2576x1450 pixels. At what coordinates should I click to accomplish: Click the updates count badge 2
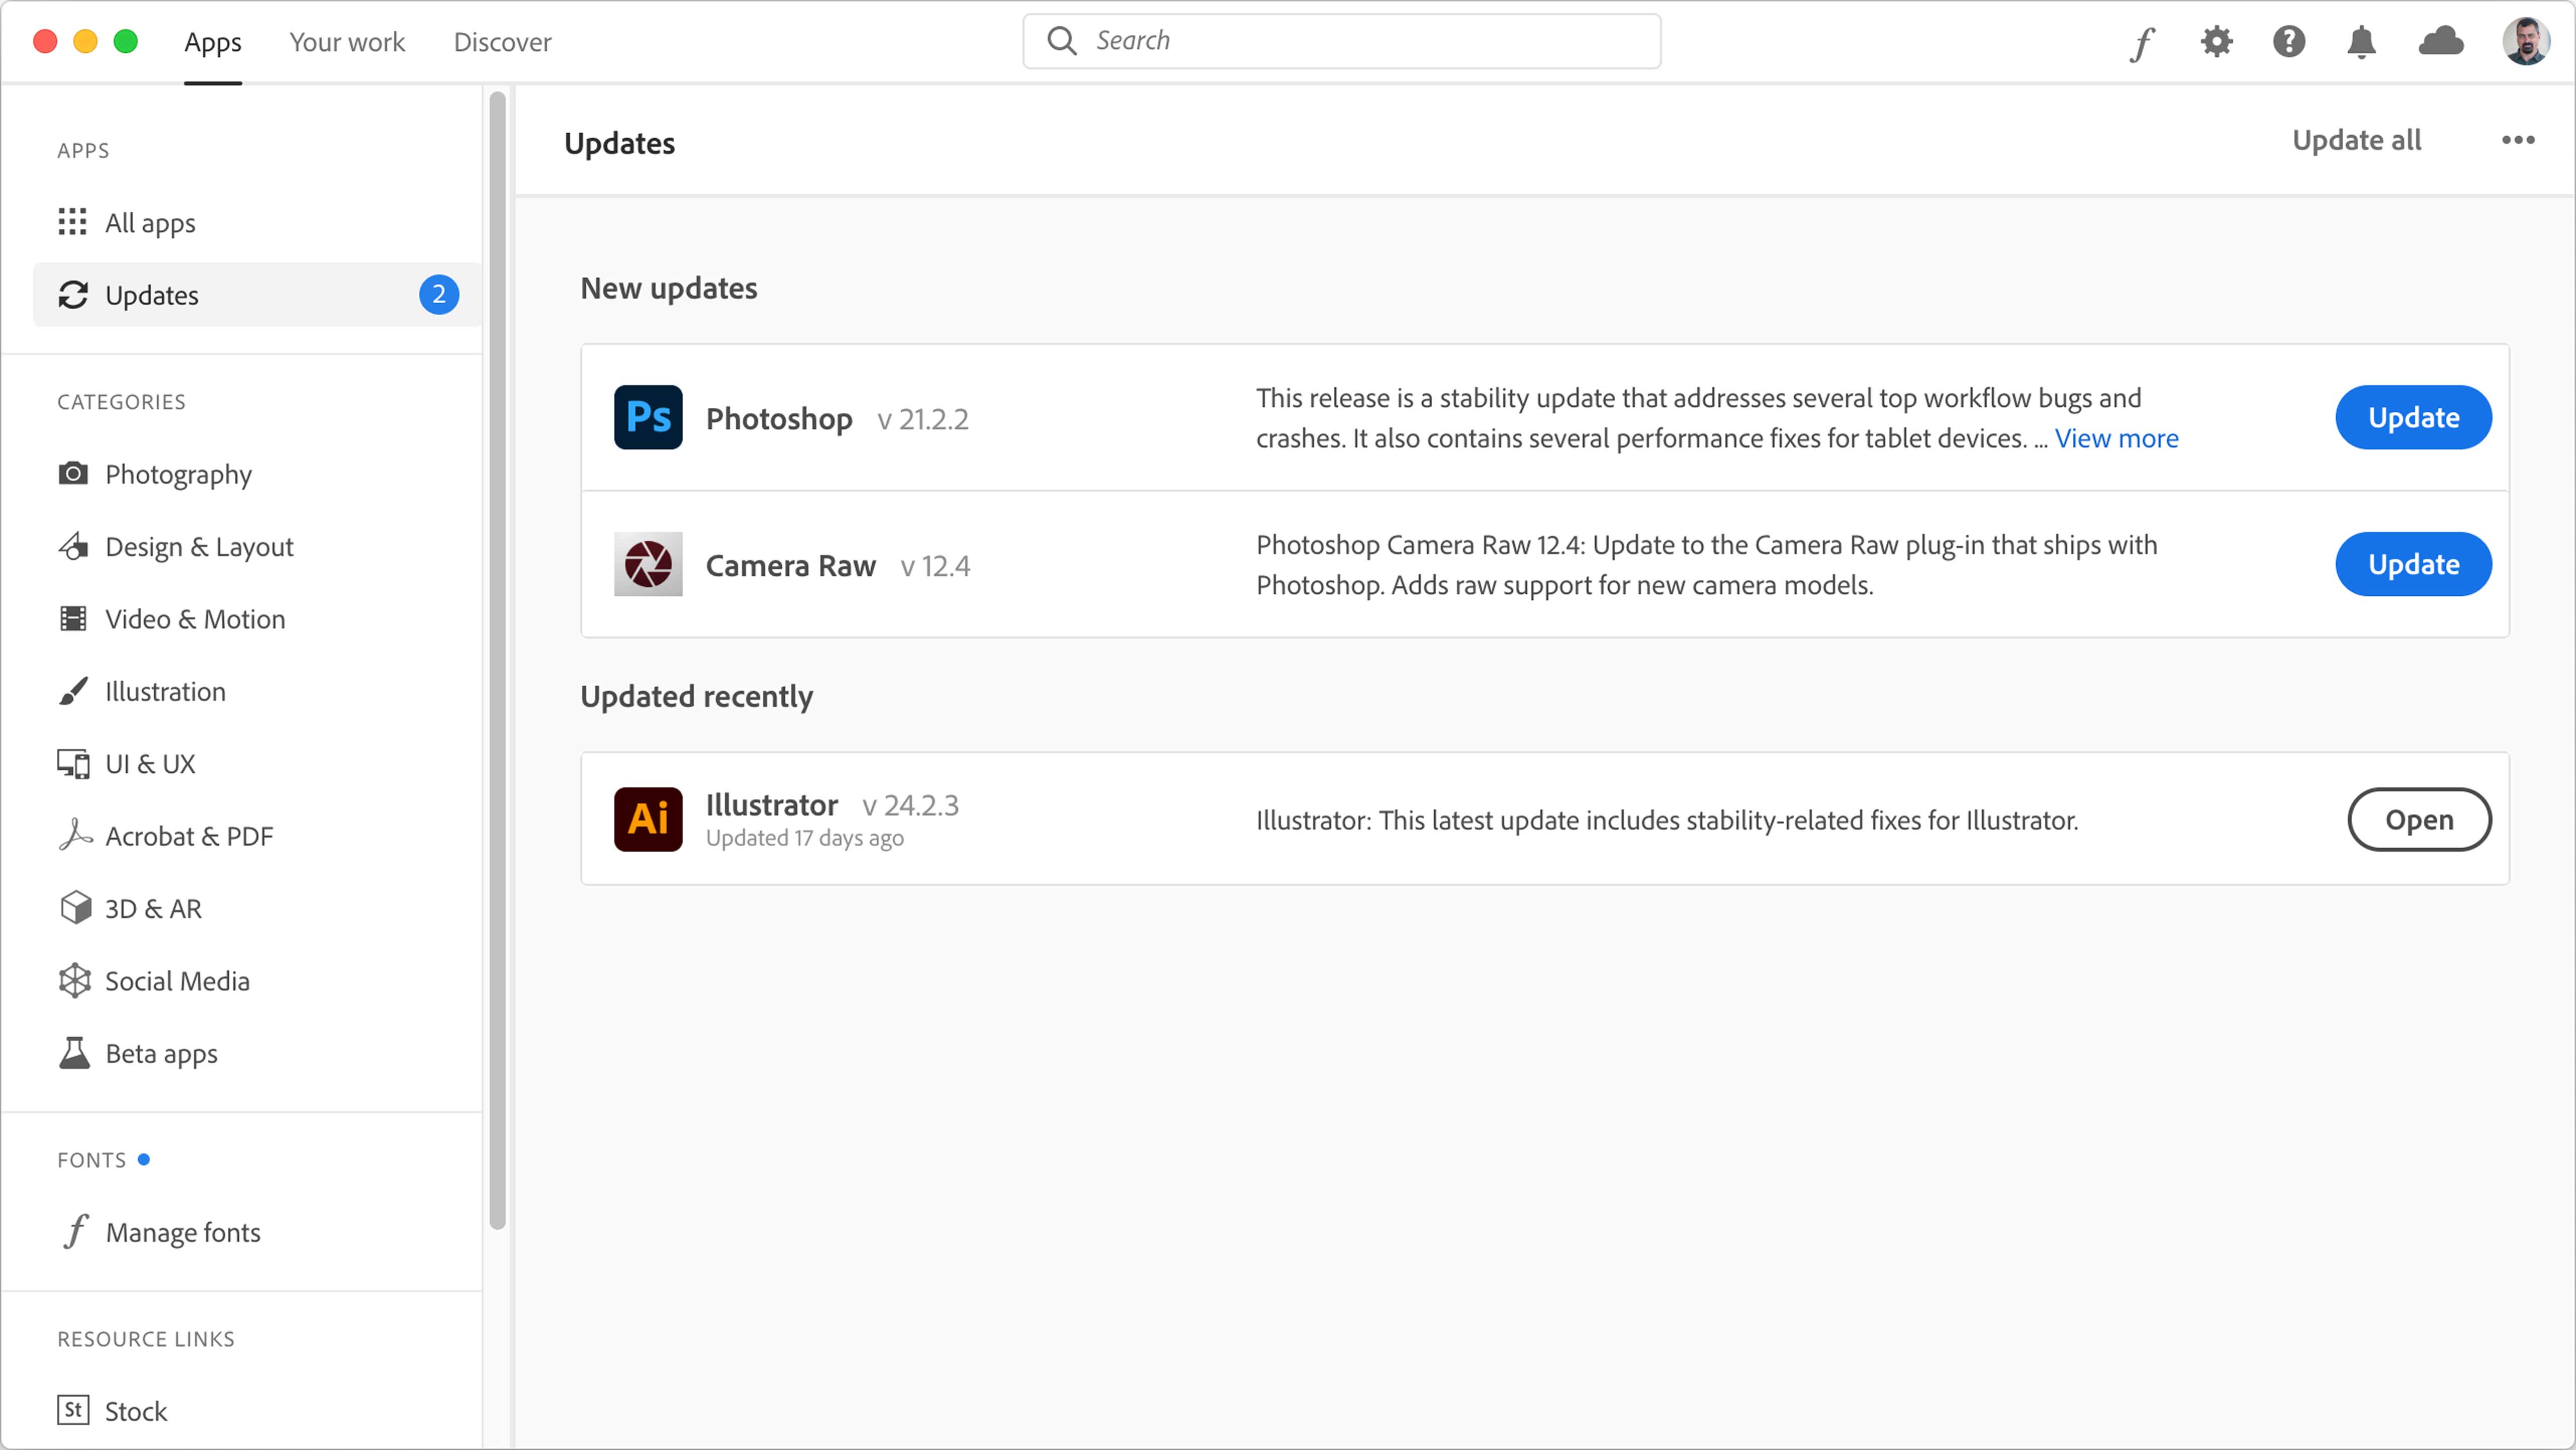pyautogui.click(x=439, y=295)
